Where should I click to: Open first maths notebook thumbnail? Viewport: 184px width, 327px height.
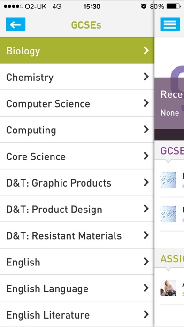point(169,180)
